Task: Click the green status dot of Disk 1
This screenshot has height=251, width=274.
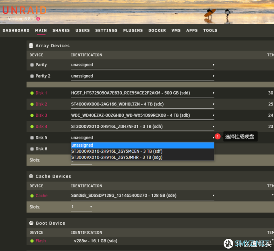Action: click(32, 93)
